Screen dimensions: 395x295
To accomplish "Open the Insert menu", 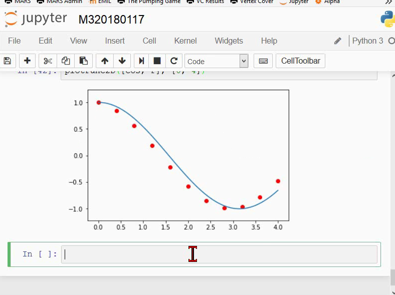I will (x=115, y=41).
